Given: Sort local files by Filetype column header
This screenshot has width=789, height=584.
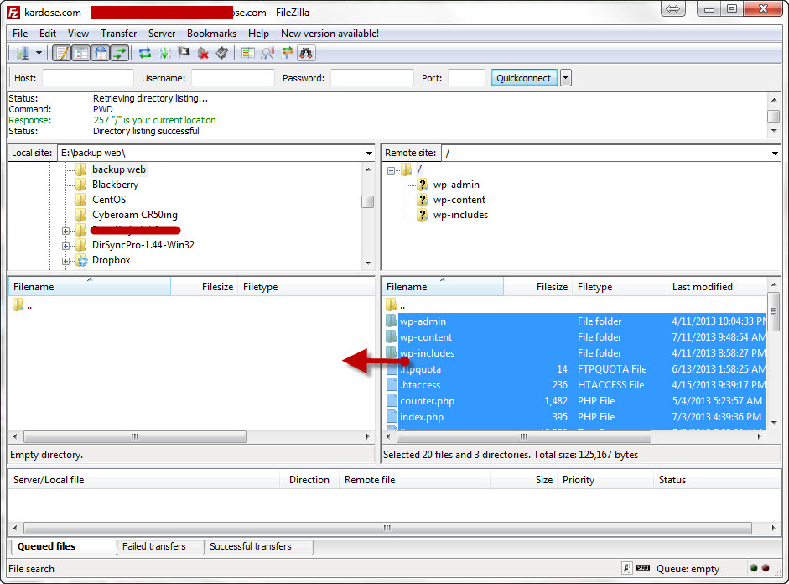Looking at the screenshot, I should [x=306, y=287].
